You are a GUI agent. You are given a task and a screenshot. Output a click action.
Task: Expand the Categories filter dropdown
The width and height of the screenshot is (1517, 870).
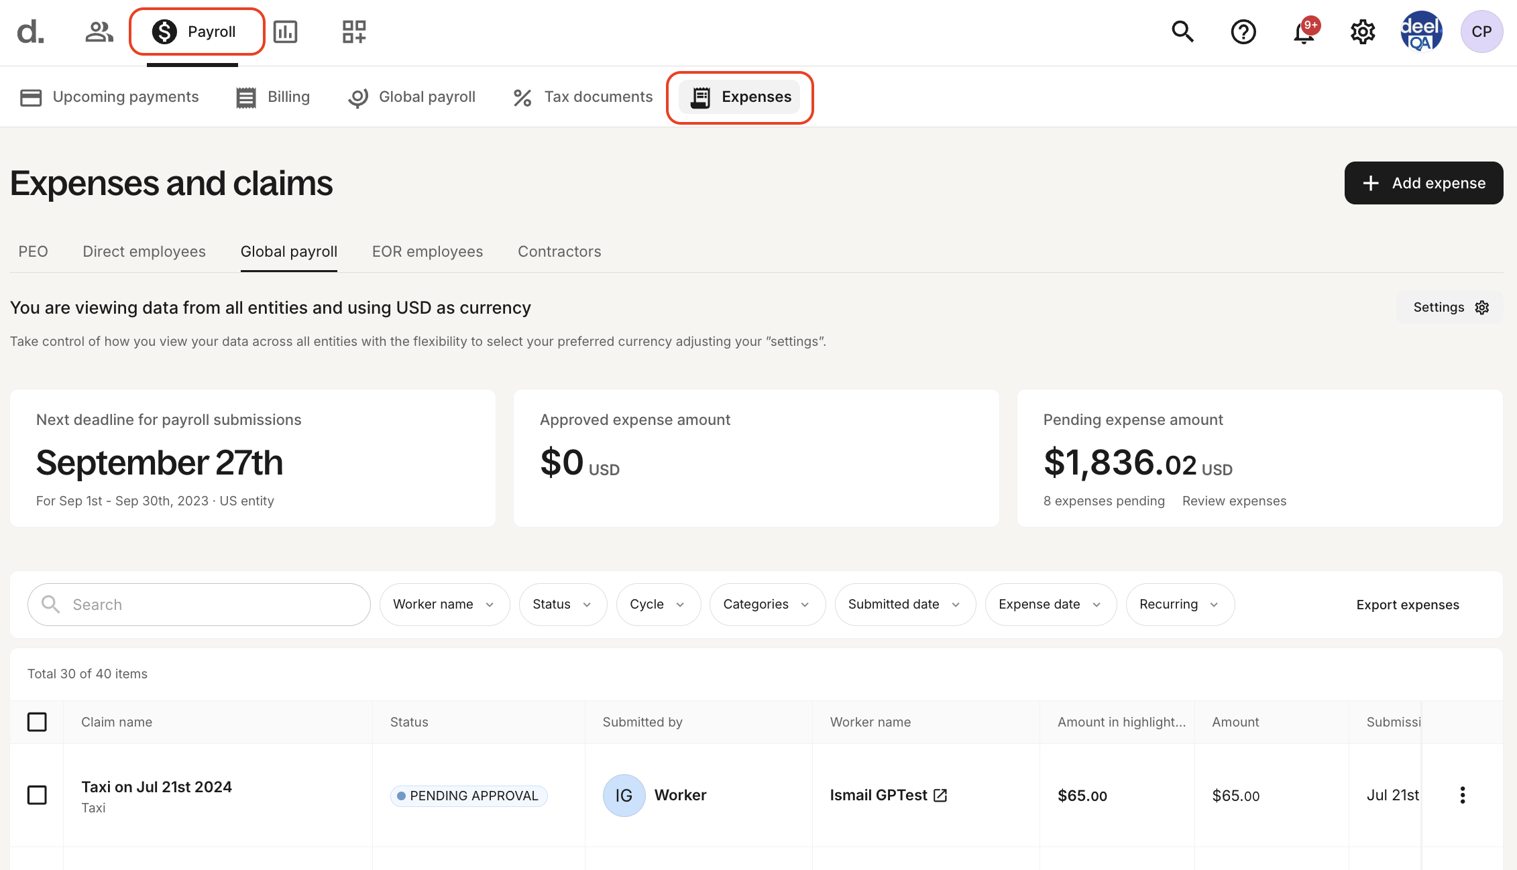point(767,605)
